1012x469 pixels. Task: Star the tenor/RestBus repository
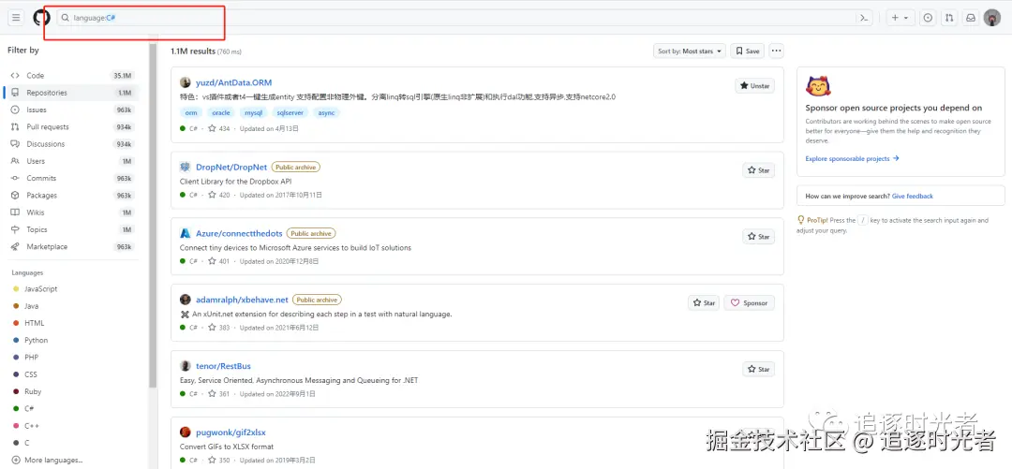tap(758, 370)
